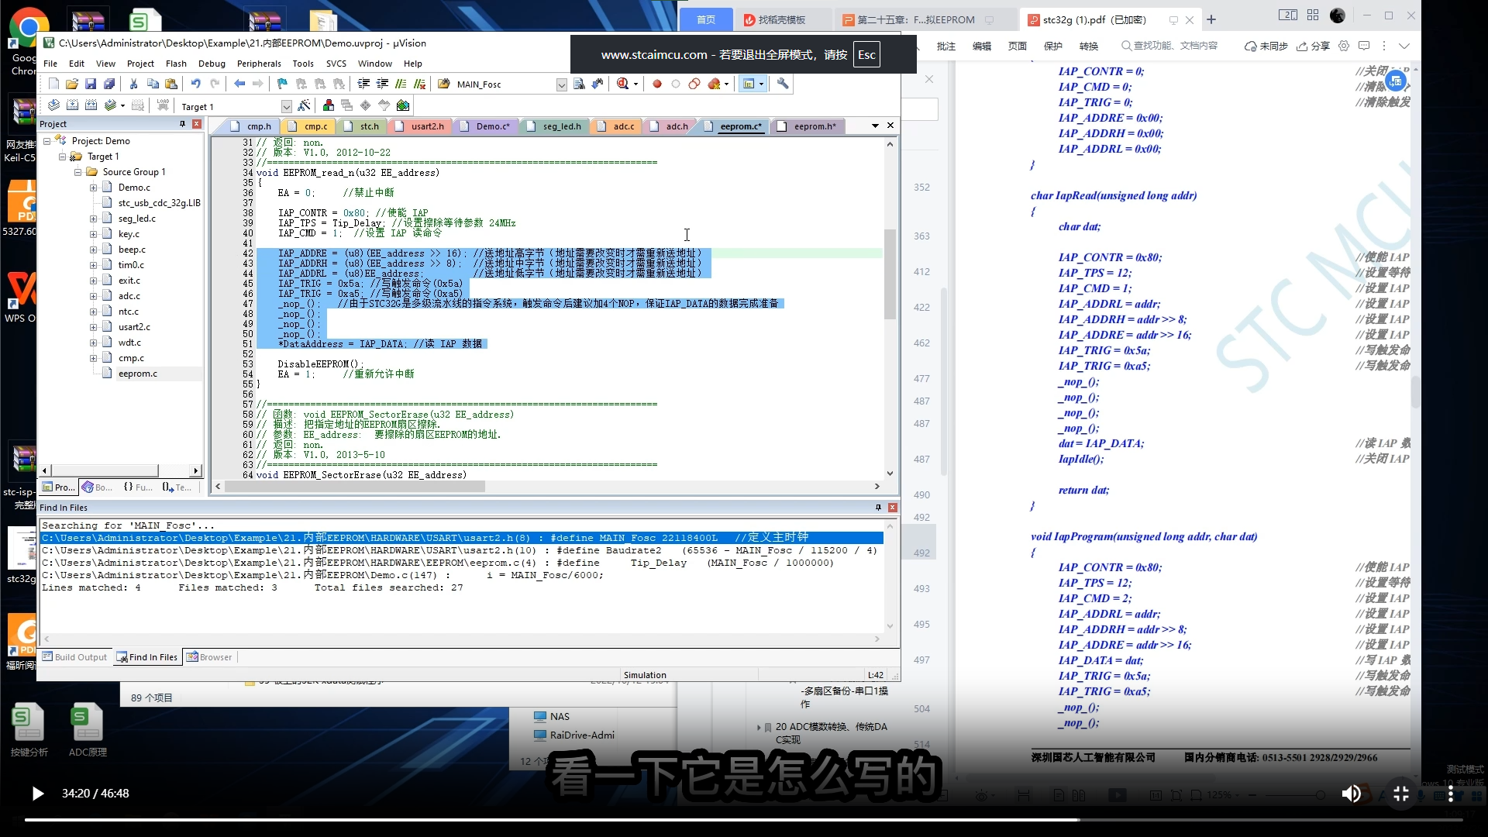Navigate backwards with blue arrow
The image size is (1488, 837).
(239, 84)
